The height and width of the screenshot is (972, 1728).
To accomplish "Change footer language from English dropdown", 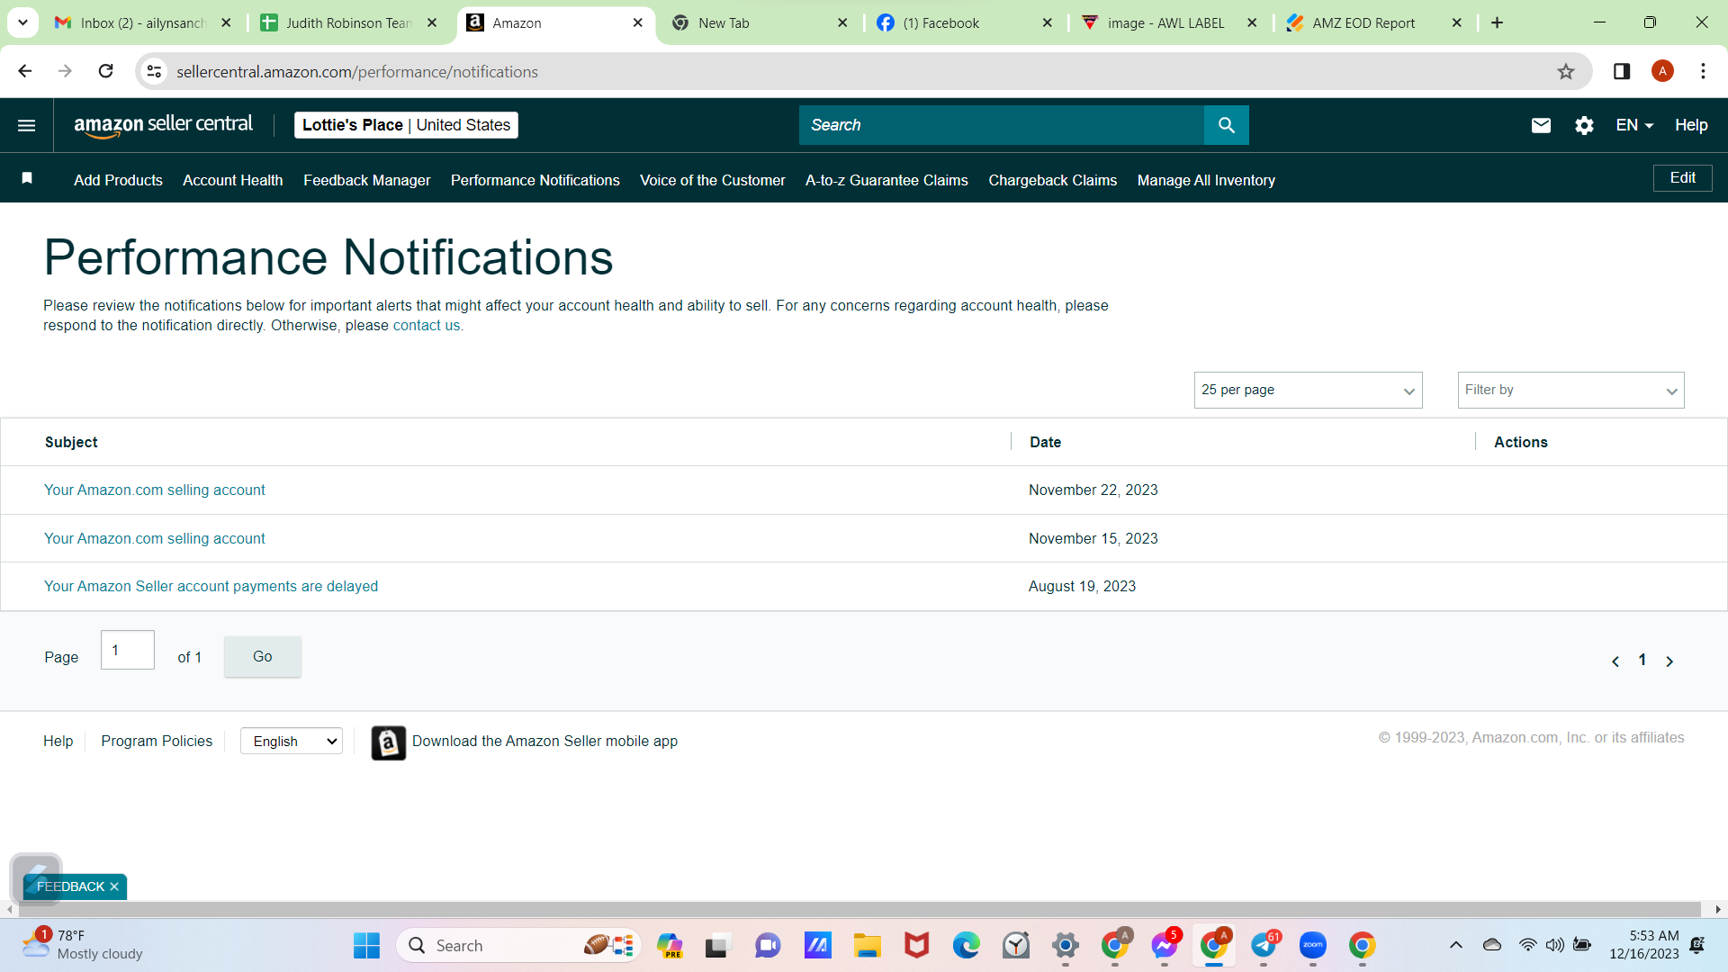I will tap(292, 741).
